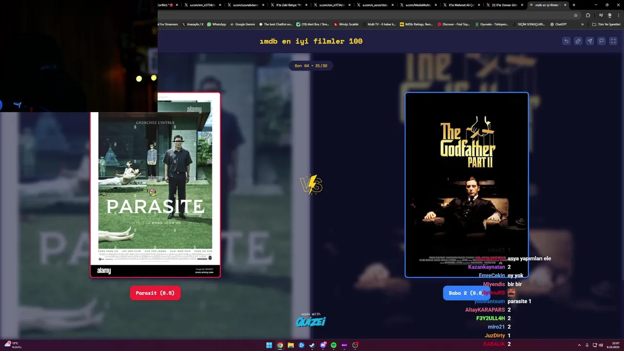Open Steam from the taskbar
The height and width of the screenshot is (351, 624).
pos(312,345)
